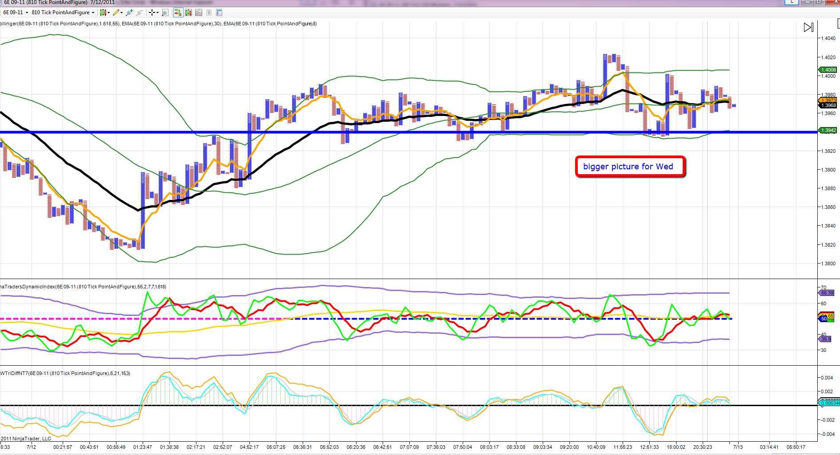Toggle the highlighted red-green Chart Trader icon
The image size is (840, 455).
(x=178, y=12)
